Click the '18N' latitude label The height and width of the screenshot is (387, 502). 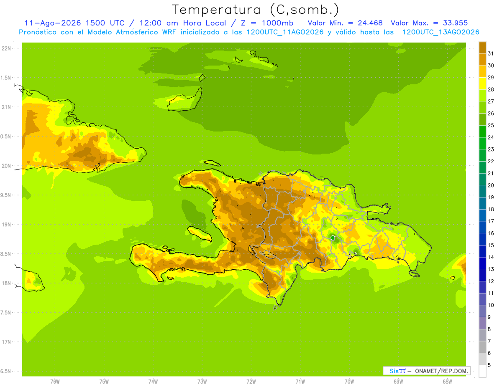(6, 283)
